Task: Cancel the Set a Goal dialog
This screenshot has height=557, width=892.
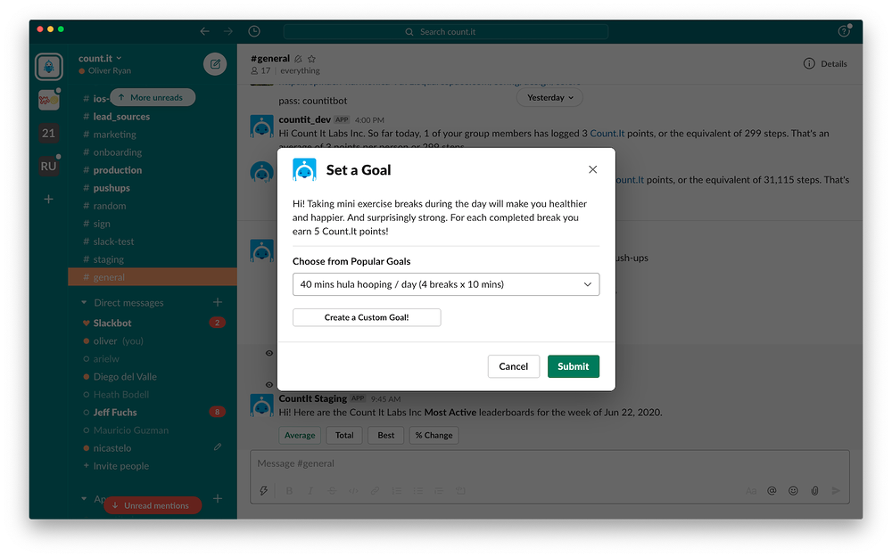Action: click(514, 366)
